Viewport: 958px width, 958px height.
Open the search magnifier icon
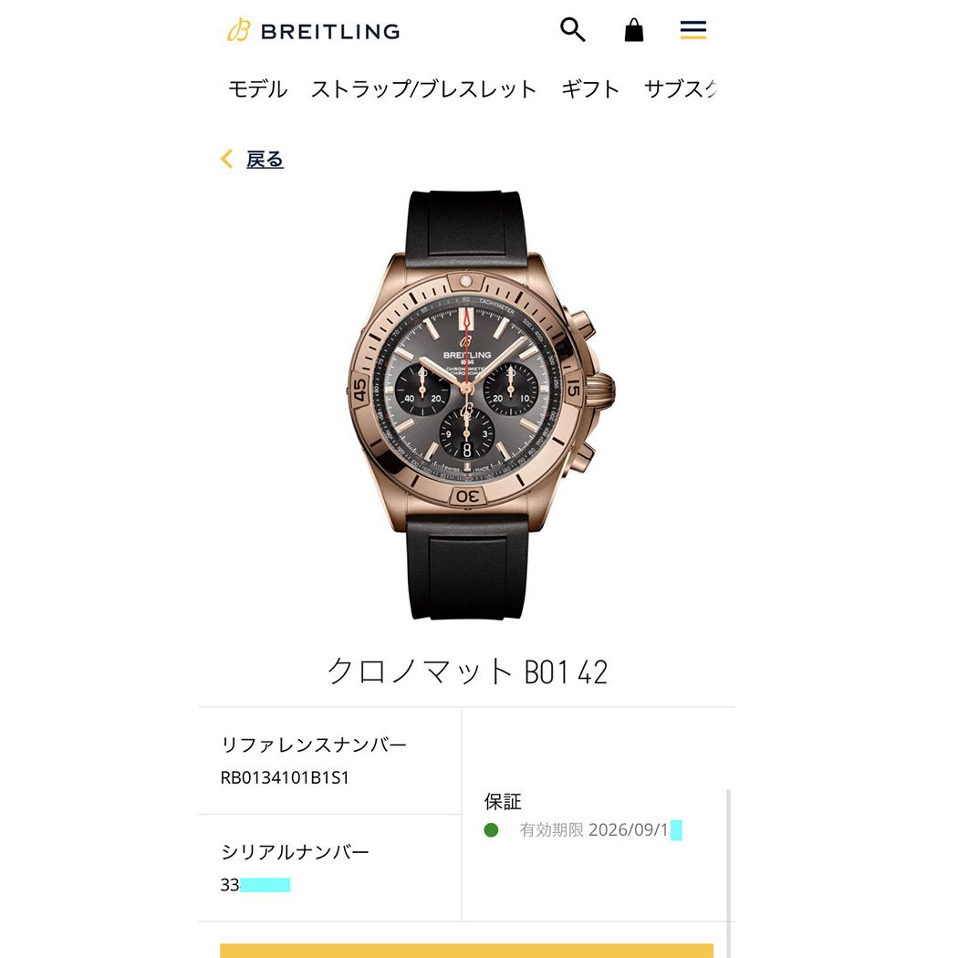[572, 29]
